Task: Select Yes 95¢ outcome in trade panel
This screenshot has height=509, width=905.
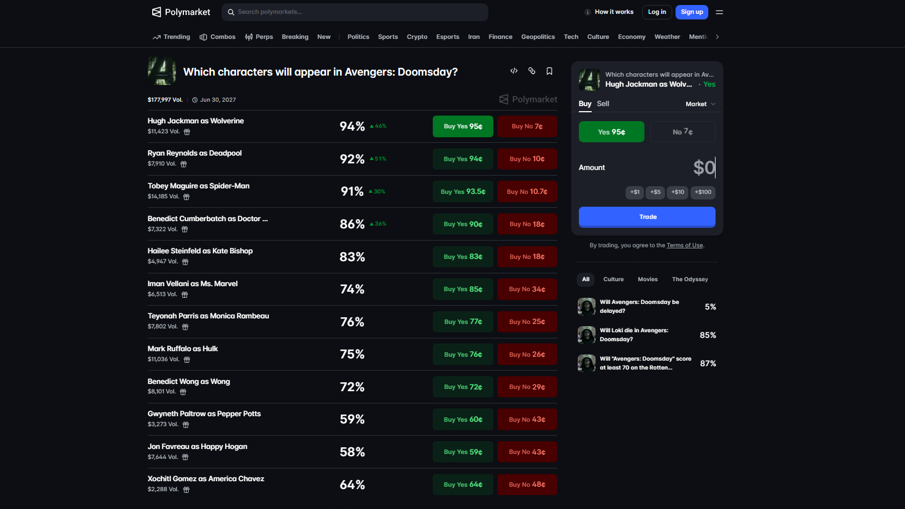Action: pos(612,132)
